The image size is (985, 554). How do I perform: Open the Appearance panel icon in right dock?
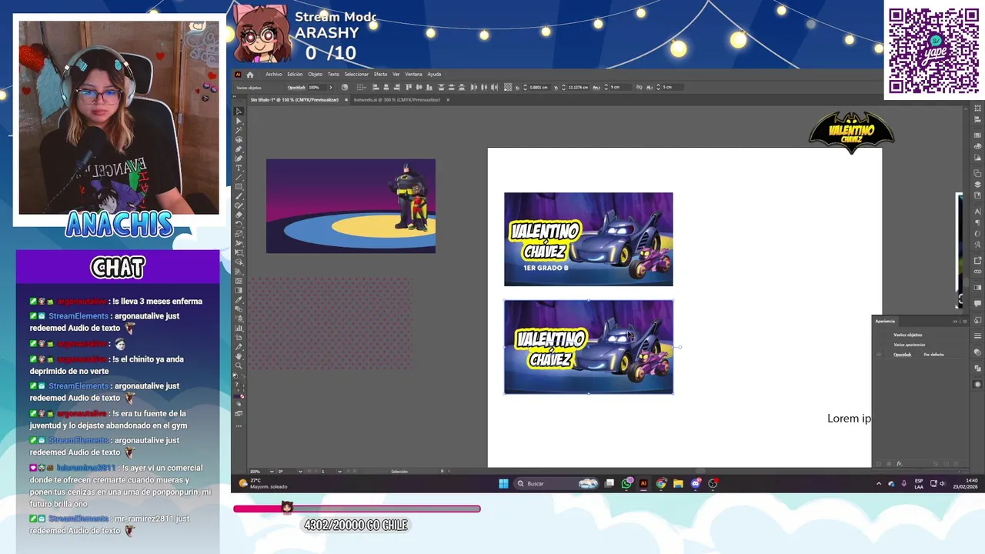977,384
